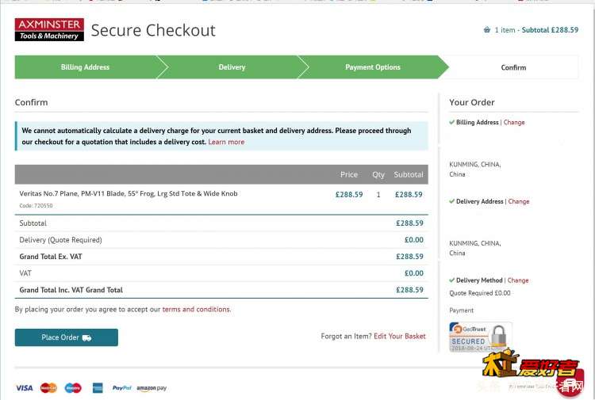
Task: Go back to Billing Address step
Action: coord(85,67)
